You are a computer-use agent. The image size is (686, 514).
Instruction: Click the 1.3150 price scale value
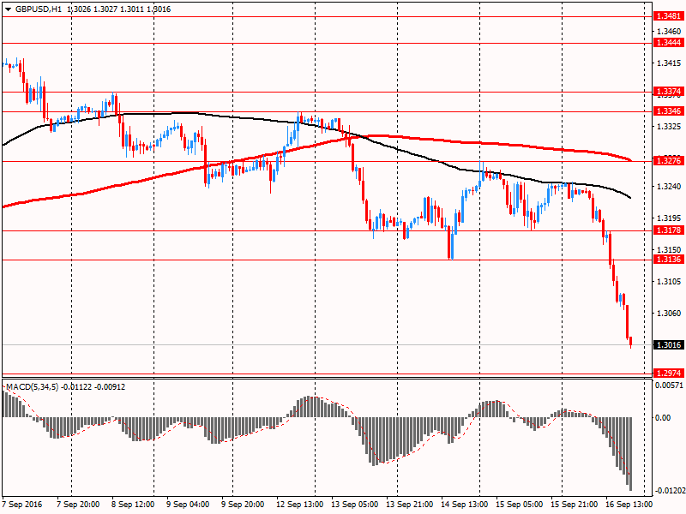669,250
